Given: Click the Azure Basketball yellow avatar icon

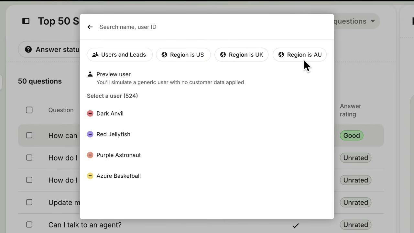Looking at the screenshot, I should (90, 176).
